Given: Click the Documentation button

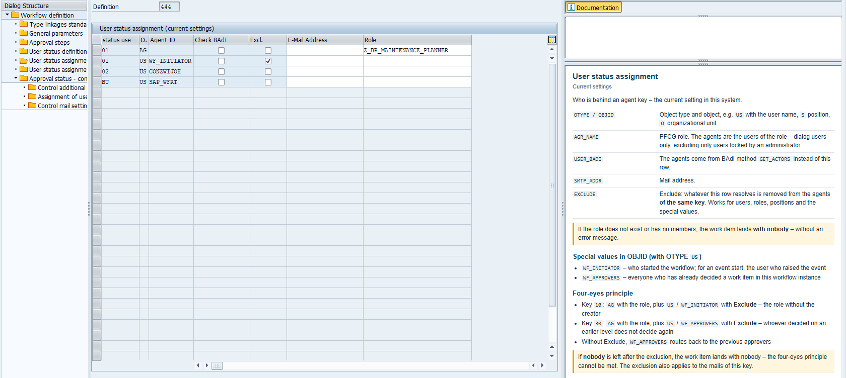Looking at the screenshot, I should click(594, 8).
